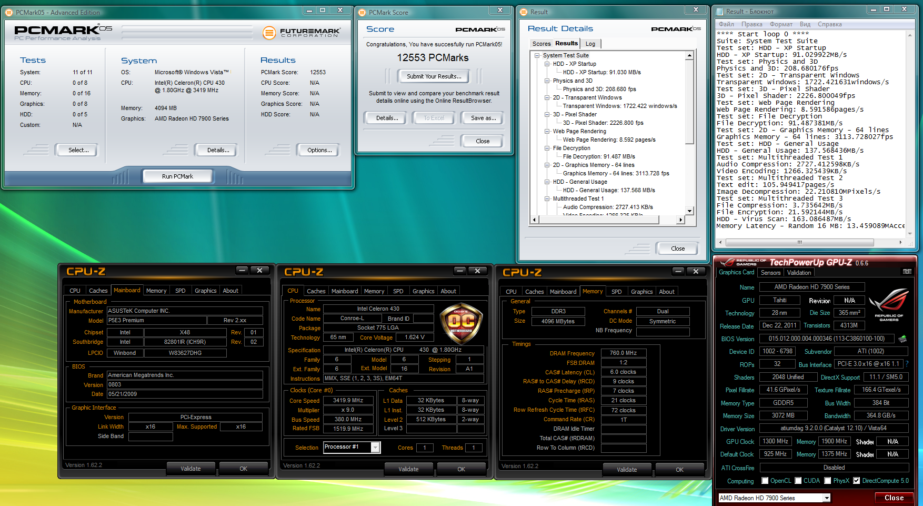The width and height of the screenshot is (923, 506).
Task: Click the results tree scroll up arrow
Action: pyautogui.click(x=689, y=55)
